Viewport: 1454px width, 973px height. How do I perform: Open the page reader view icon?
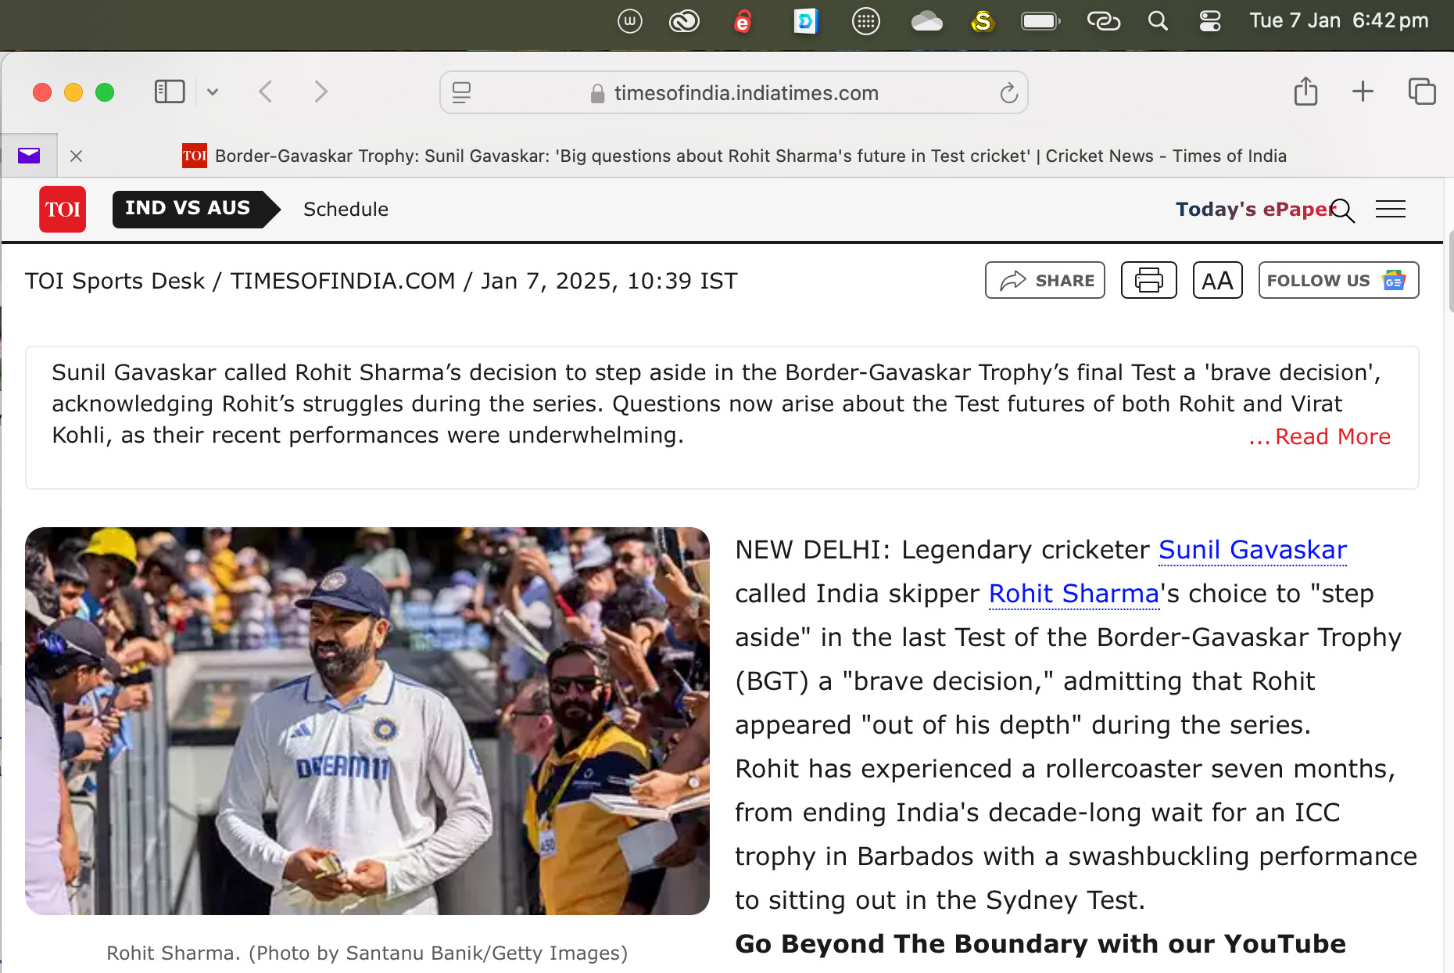(x=462, y=93)
